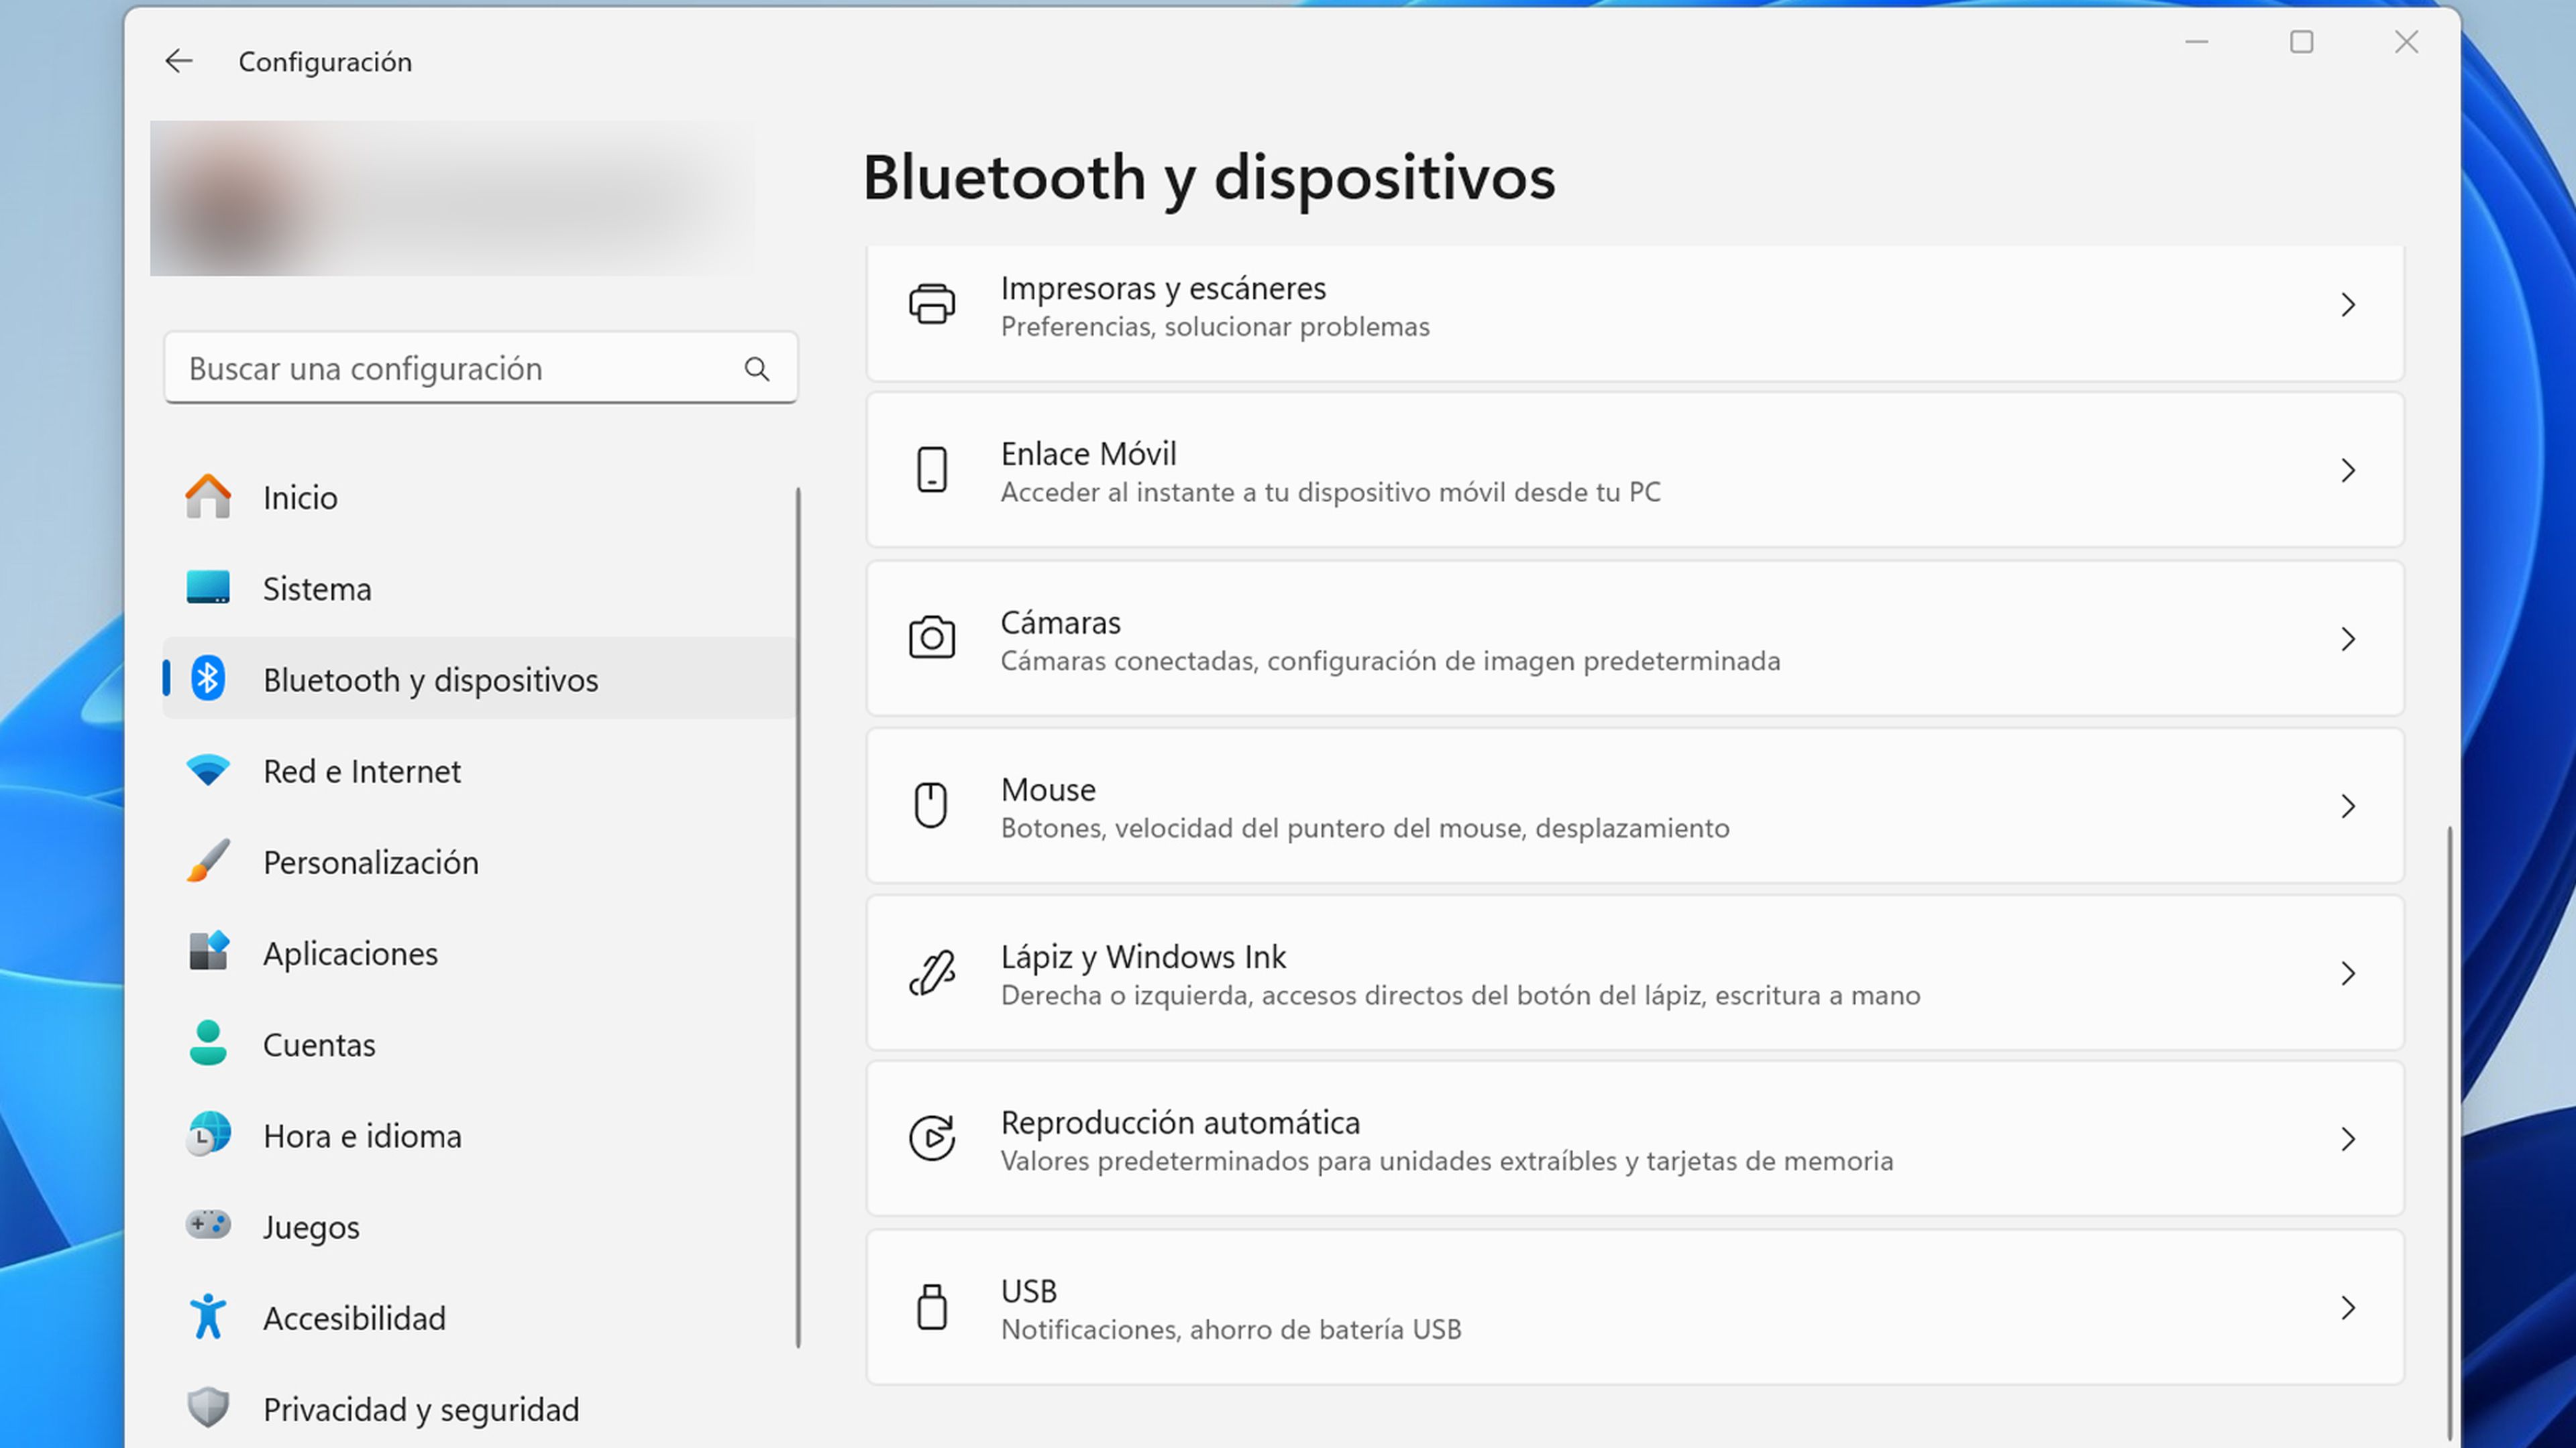Expand Impresoras y escáneres via its chevron
Image resolution: width=2576 pixels, height=1448 pixels.
coord(2348,305)
